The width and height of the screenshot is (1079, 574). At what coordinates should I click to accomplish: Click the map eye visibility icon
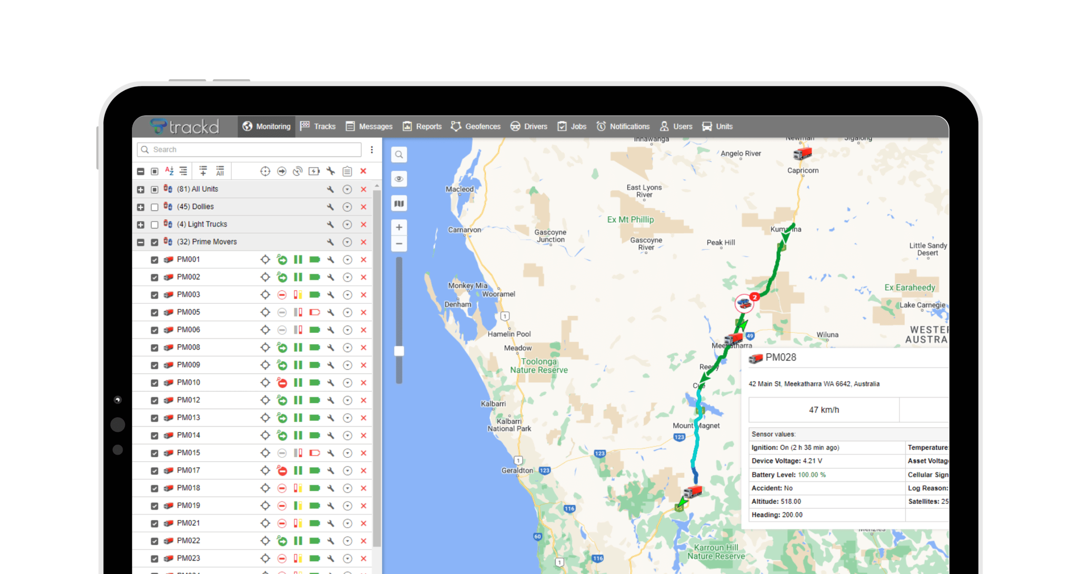399,179
